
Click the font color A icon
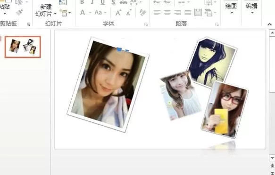coord(83,12)
